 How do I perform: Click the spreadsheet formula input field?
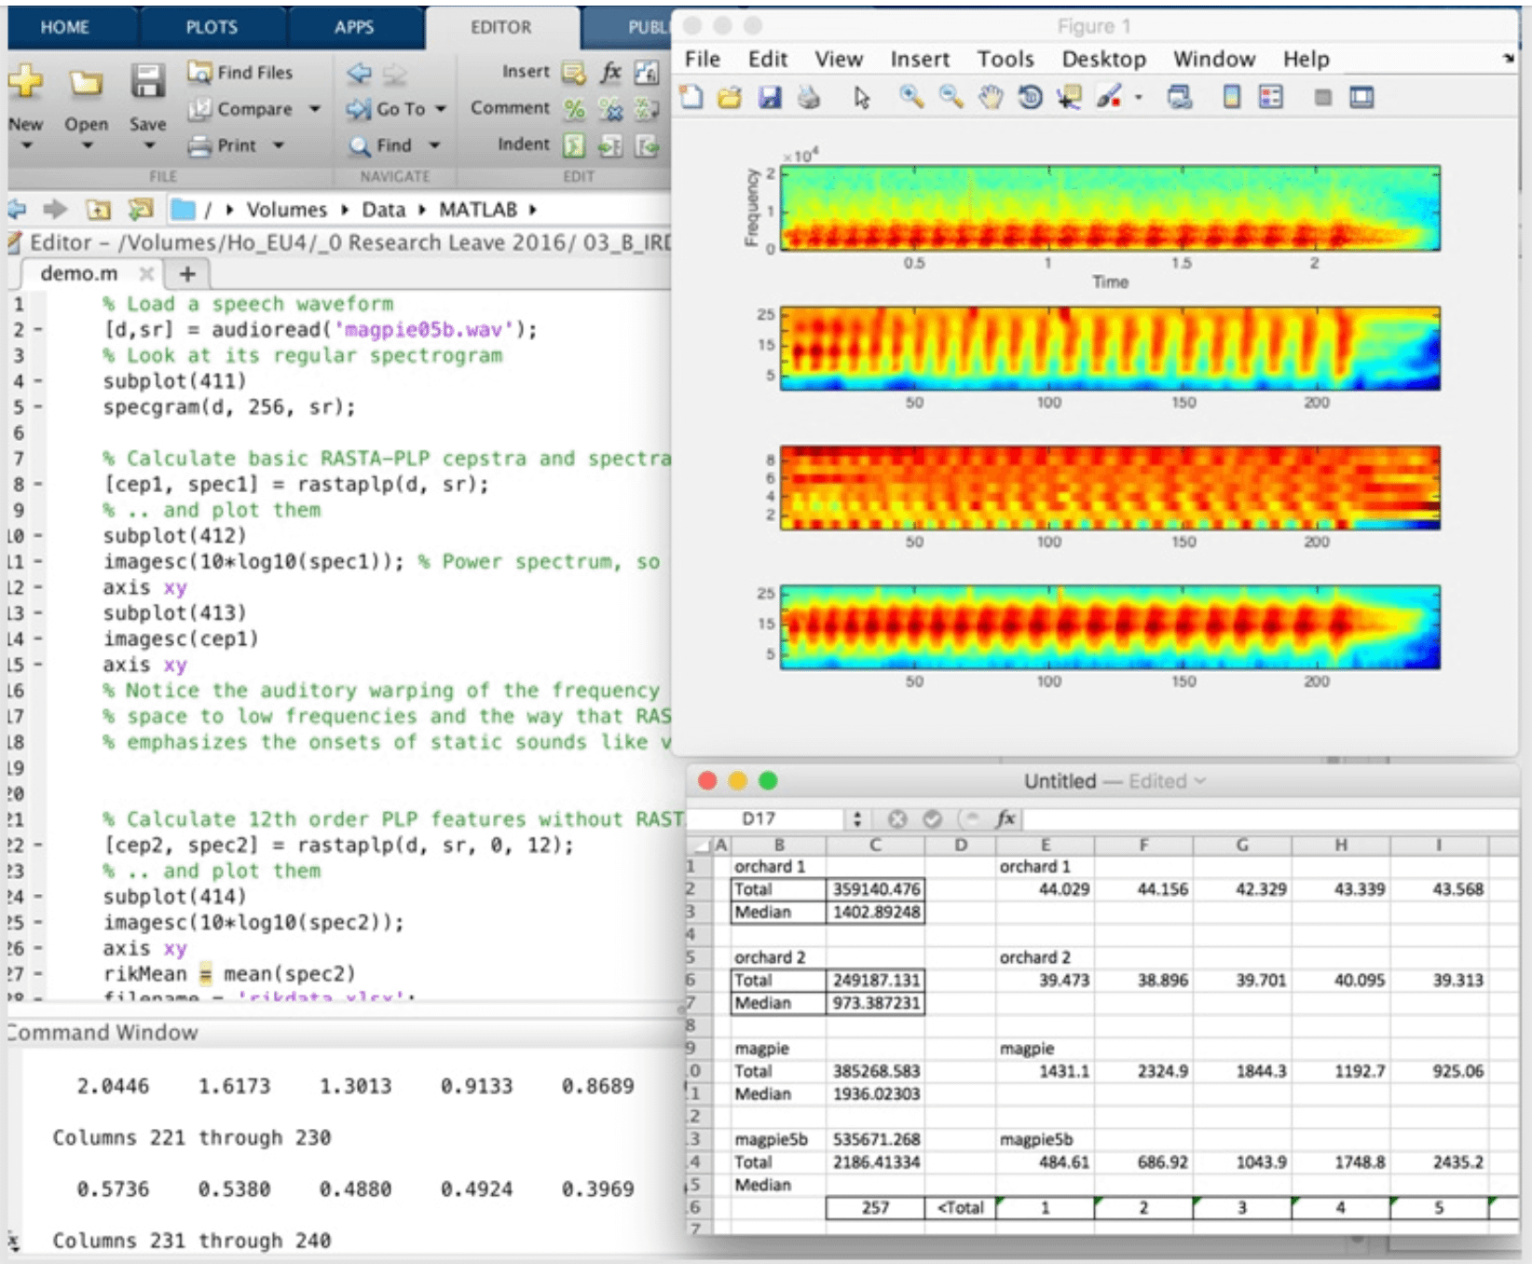[x=1267, y=818]
